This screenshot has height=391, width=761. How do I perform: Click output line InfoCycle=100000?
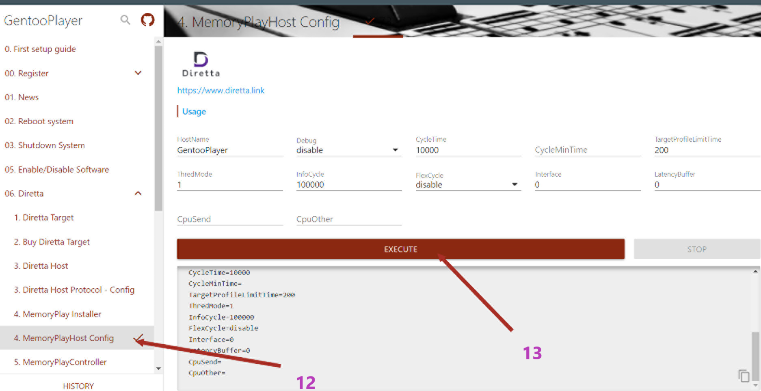[x=221, y=318]
